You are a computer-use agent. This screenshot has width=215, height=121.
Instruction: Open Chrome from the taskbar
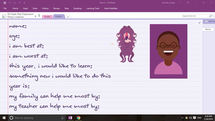click(x=78, y=118)
